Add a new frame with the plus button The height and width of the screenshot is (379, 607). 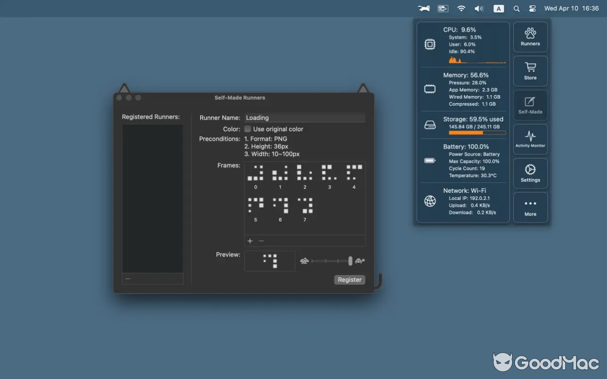tap(250, 241)
